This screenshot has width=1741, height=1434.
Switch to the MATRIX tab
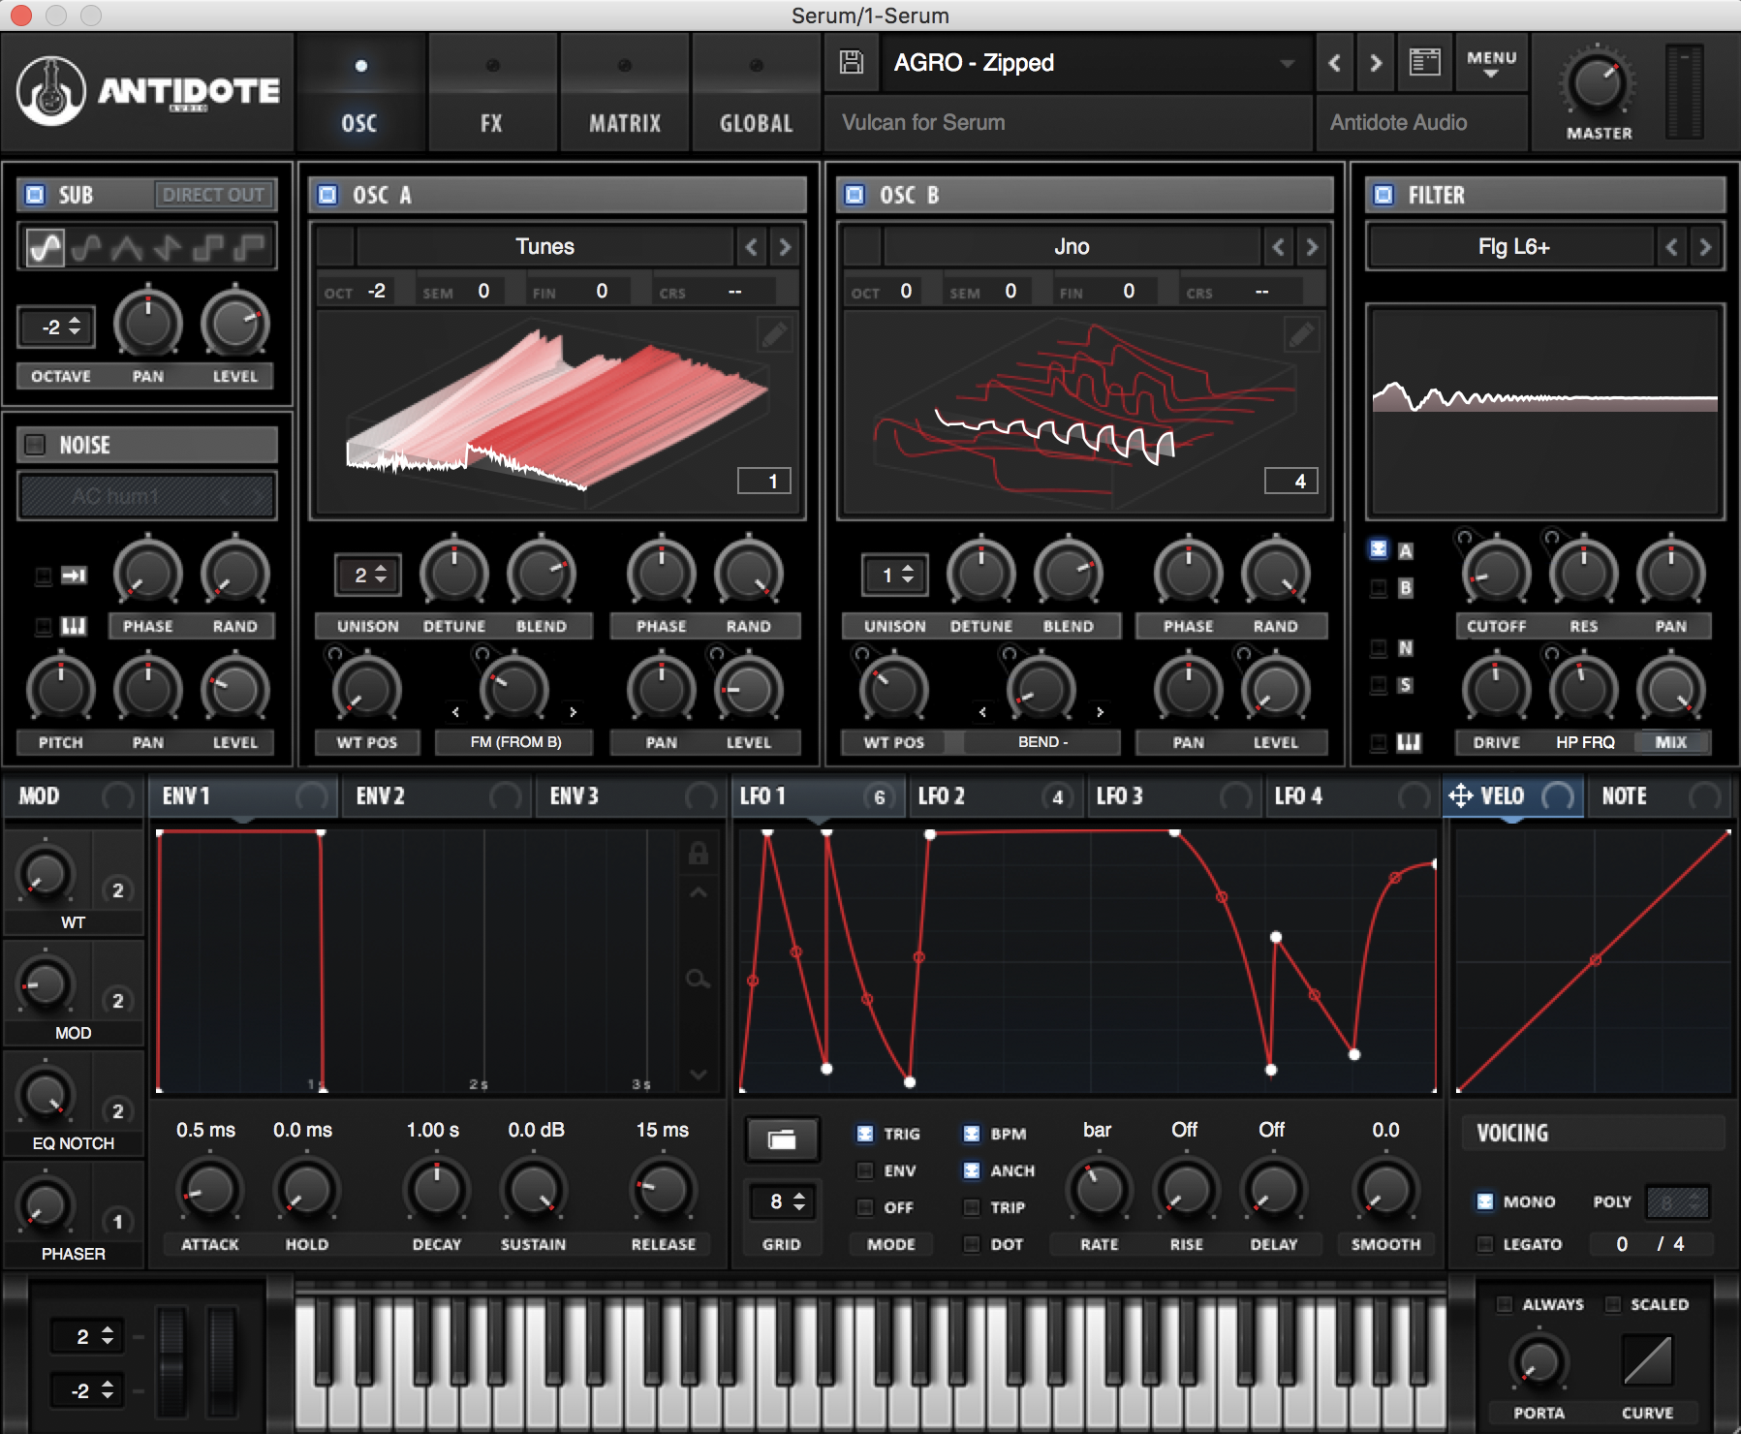[x=626, y=122]
